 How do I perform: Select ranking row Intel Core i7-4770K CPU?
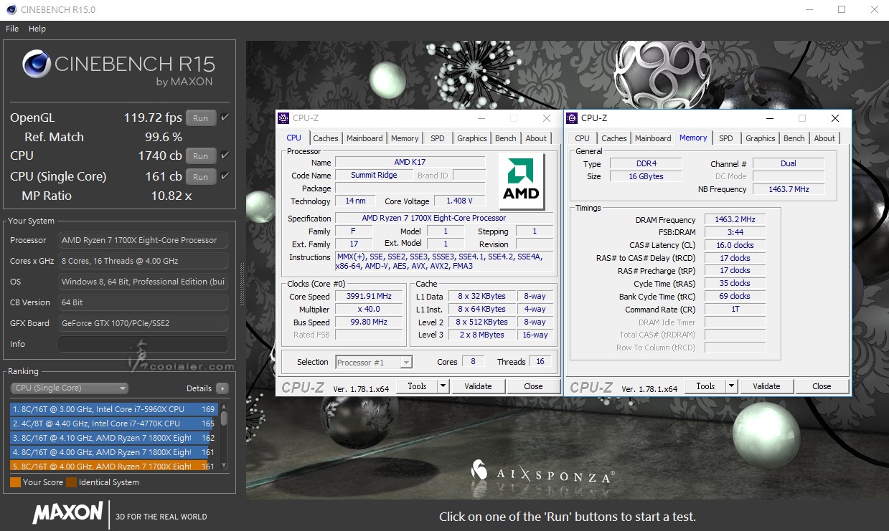click(114, 424)
